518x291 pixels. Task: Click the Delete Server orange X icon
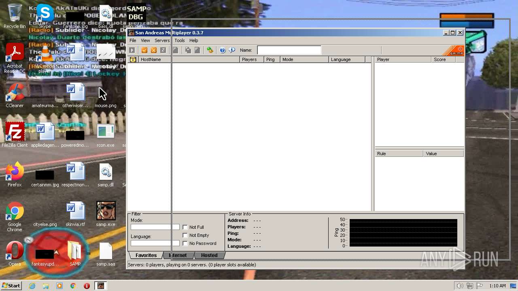154,50
